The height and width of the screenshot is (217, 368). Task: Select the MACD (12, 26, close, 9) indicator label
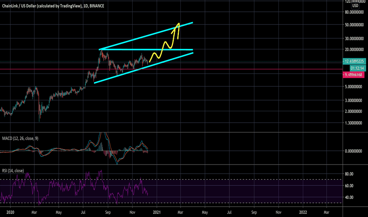(x=20, y=138)
